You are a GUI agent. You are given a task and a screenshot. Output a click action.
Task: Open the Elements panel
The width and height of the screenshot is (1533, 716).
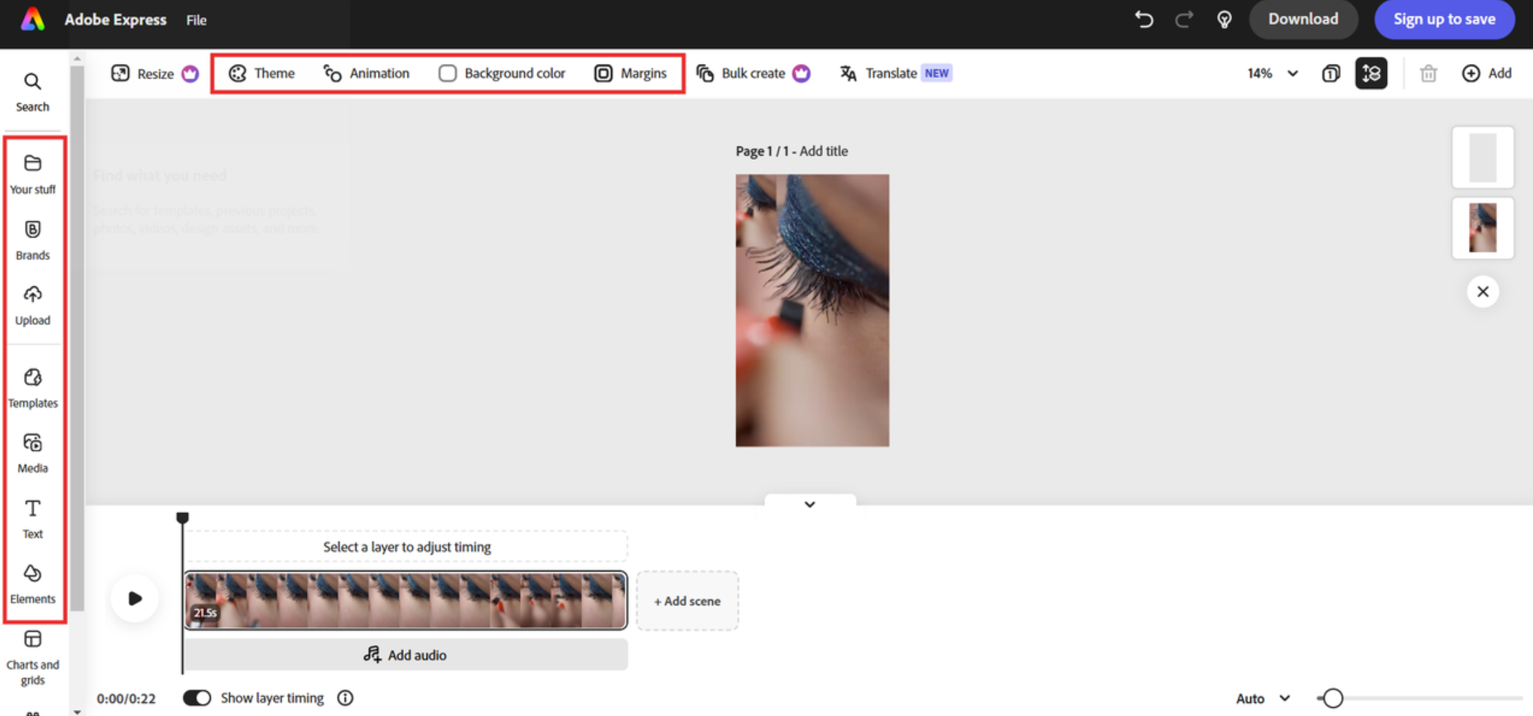[32, 583]
